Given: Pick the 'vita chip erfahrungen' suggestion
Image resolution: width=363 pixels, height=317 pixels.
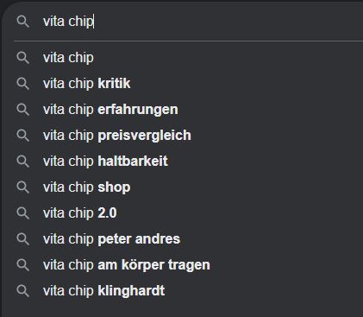Looking at the screenshot, I should pos(188,110).
